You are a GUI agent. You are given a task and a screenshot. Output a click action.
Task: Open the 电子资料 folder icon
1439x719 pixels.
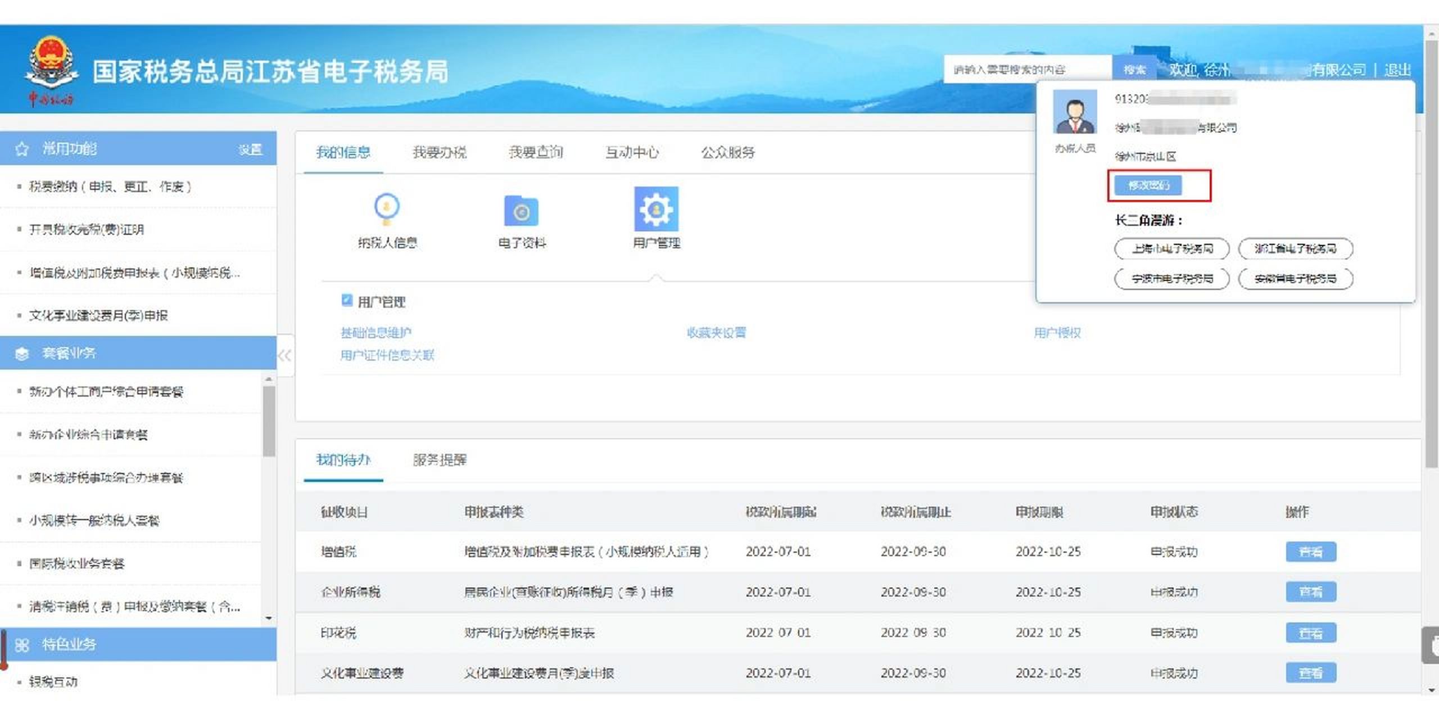pyautogui.click(x=521, y=211)
